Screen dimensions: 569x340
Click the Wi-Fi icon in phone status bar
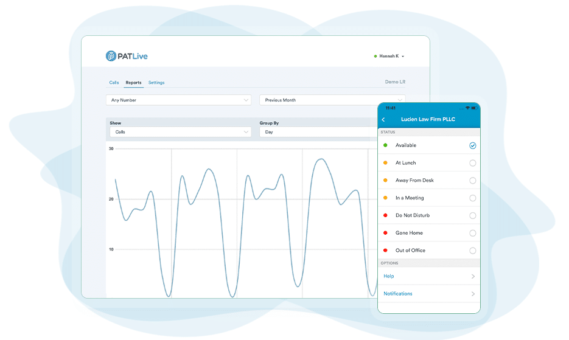[467, 108]
